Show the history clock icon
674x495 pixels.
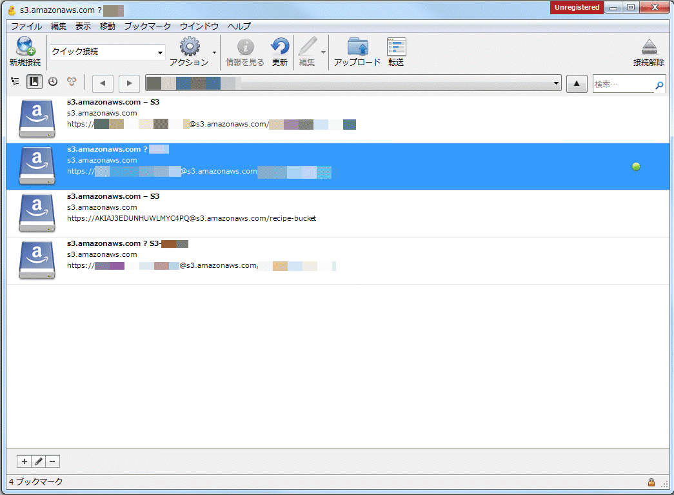[53, 81]
